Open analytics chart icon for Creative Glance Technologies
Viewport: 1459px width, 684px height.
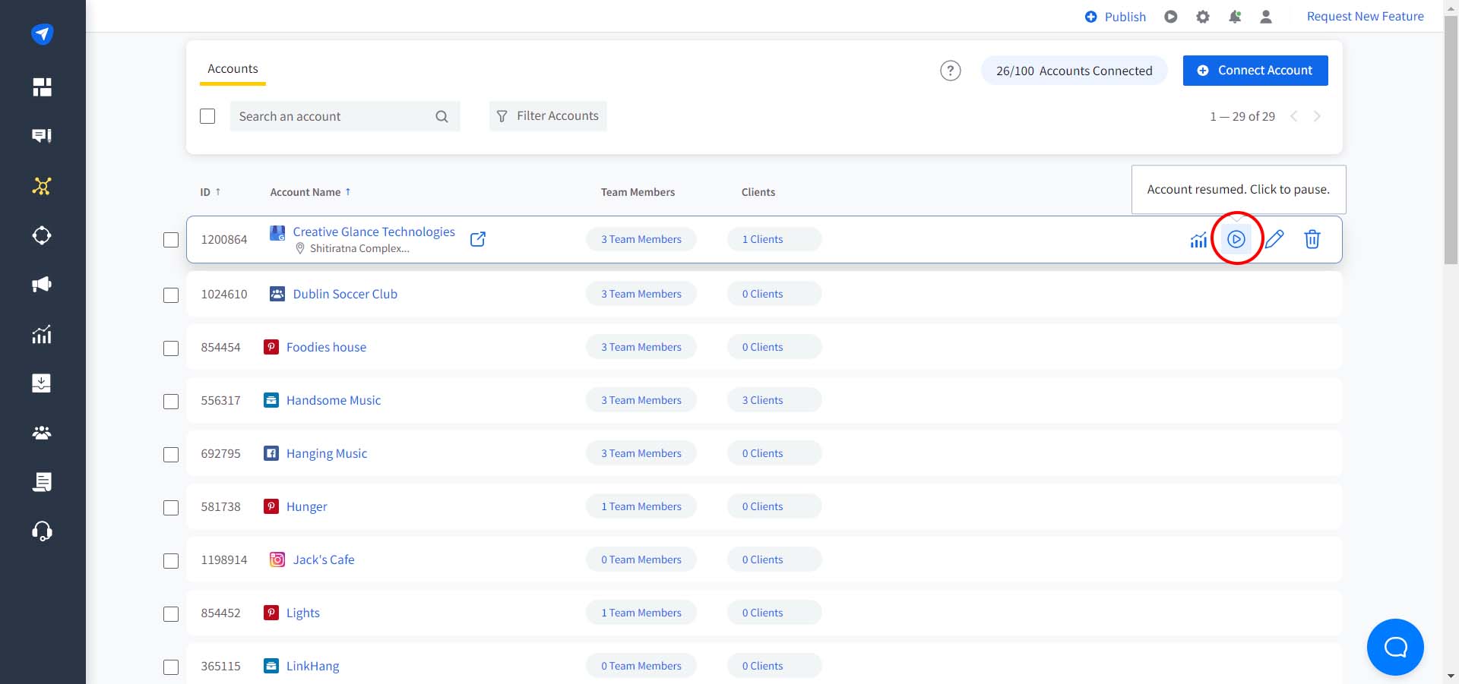pyautogui.click(x=1198, y=240)
